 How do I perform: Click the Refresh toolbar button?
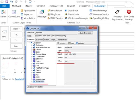click(x=80, y=43)
